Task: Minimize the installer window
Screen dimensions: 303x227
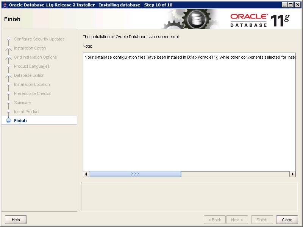Action: (284, 5)
